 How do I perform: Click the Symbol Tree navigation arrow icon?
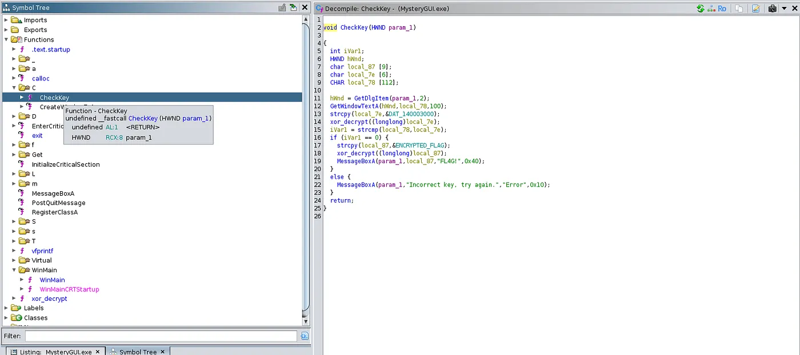tap(293, 8)
